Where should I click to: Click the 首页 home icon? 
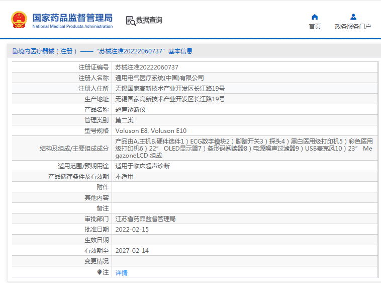[x=315, y=17]
